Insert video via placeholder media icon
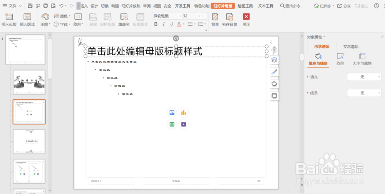The image size is (385, 194). (183, 124)
